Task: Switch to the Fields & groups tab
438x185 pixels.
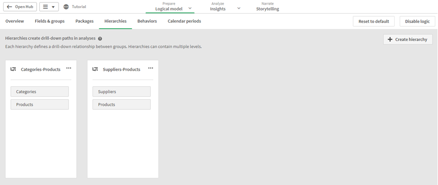Action: coord(50,21)
